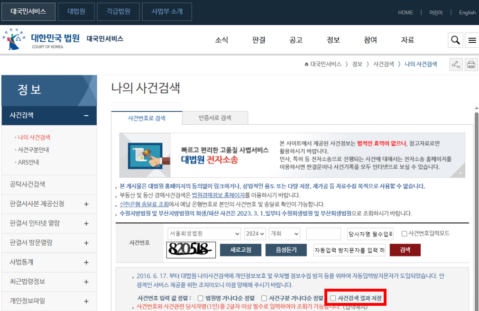Select 대국민서비스 top tab
The height and width of the screenshot is (311, 479).
[x=28, y=11]
